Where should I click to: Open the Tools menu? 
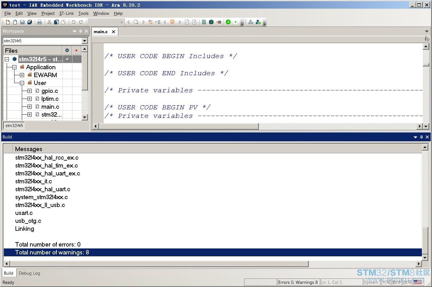click(x=83, y=13)
